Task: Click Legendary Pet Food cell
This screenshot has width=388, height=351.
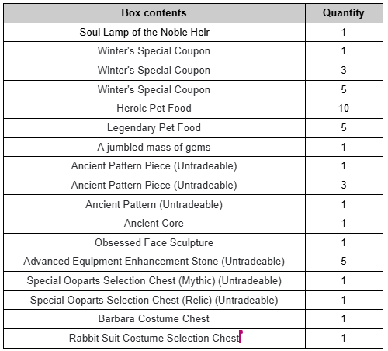Action: 154,128
